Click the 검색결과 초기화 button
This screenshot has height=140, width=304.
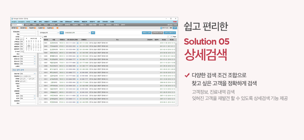click(x=157, y=33)
